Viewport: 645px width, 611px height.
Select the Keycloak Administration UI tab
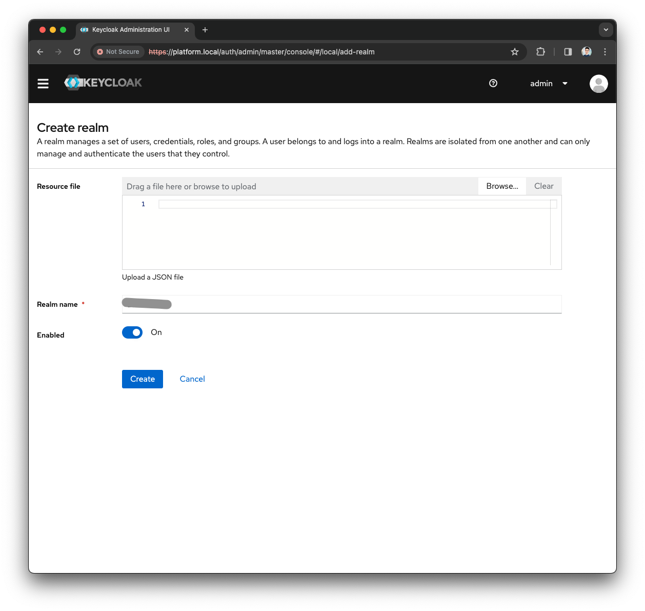point(130,30)
